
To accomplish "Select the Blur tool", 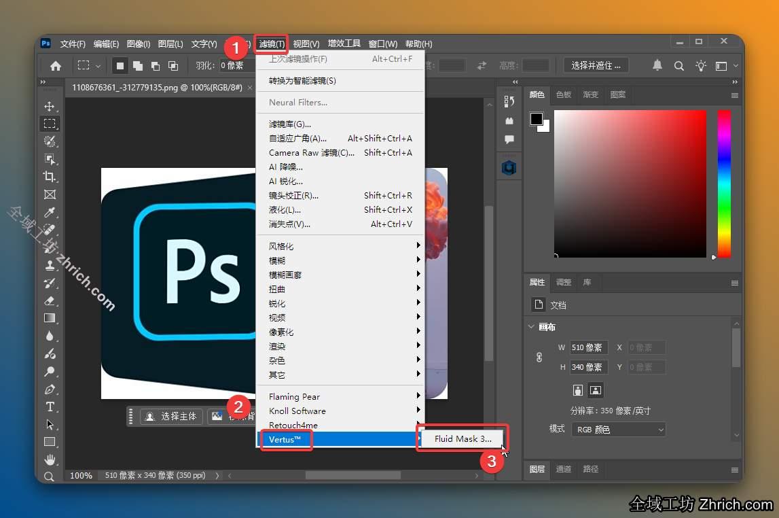I will coord(49,336).
